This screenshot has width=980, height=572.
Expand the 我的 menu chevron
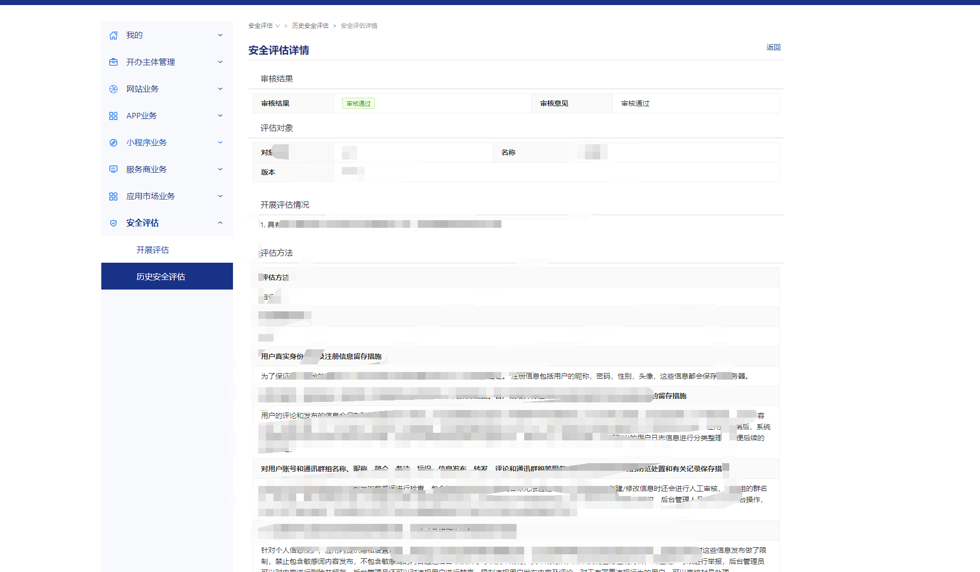coord(220,35)
